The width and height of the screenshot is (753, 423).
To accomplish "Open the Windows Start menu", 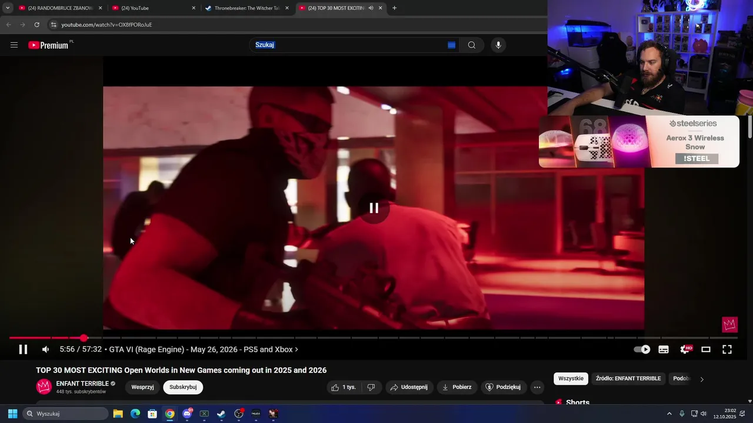I will tap(12, 414).
